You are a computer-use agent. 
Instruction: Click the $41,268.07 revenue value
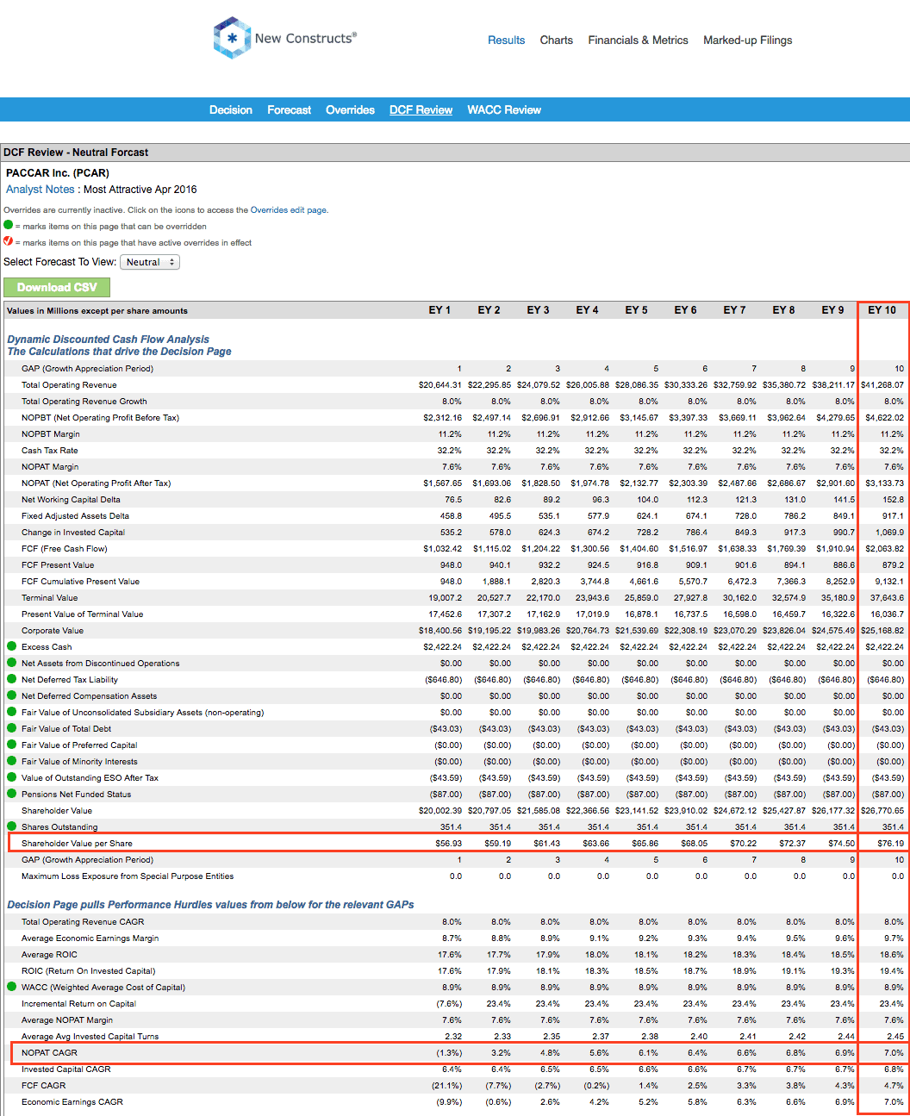pos(882,385)
